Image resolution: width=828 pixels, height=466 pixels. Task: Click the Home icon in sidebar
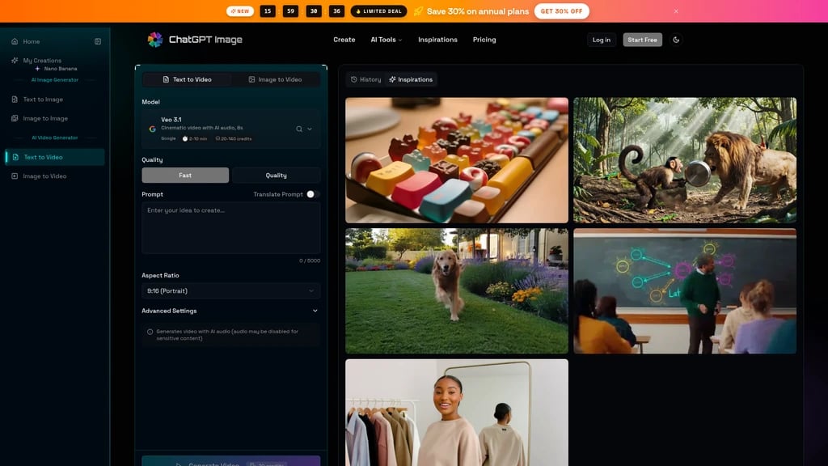pos(15,41)
